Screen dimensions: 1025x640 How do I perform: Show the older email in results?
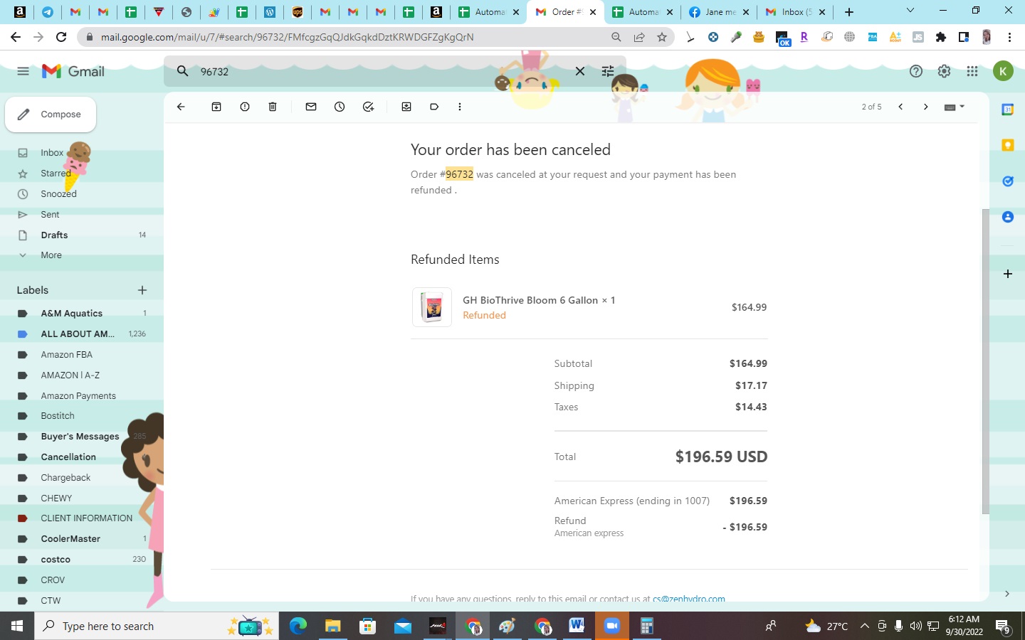(x=925, y=107)
